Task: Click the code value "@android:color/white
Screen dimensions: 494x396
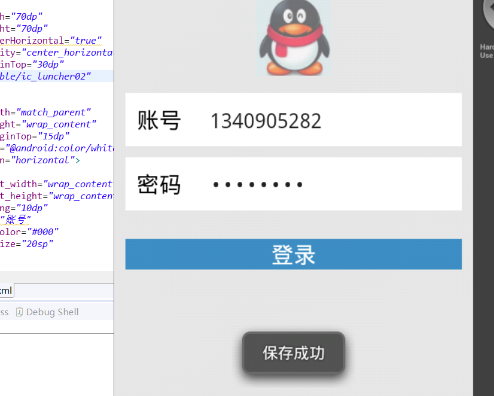Action: (x=59, y=148)
